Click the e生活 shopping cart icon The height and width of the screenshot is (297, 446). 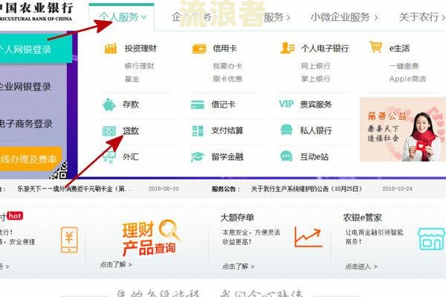pyautogui.click(x=375, y=47)
